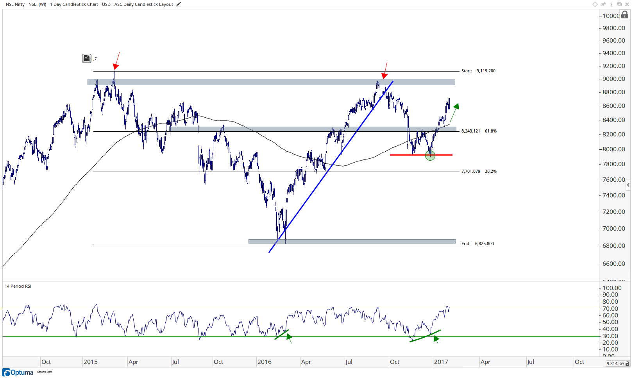The width and height of the screenshot is (633, 378).
Task: Click the 2016 label on time axis
Action: pos(265,362)
